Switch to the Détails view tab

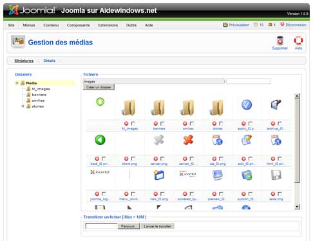pyautogui.click(x=49, y=61)
